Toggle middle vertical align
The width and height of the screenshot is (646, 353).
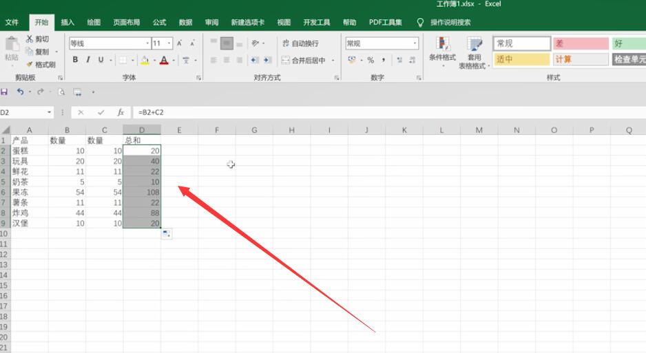click(x=227, y=43)
